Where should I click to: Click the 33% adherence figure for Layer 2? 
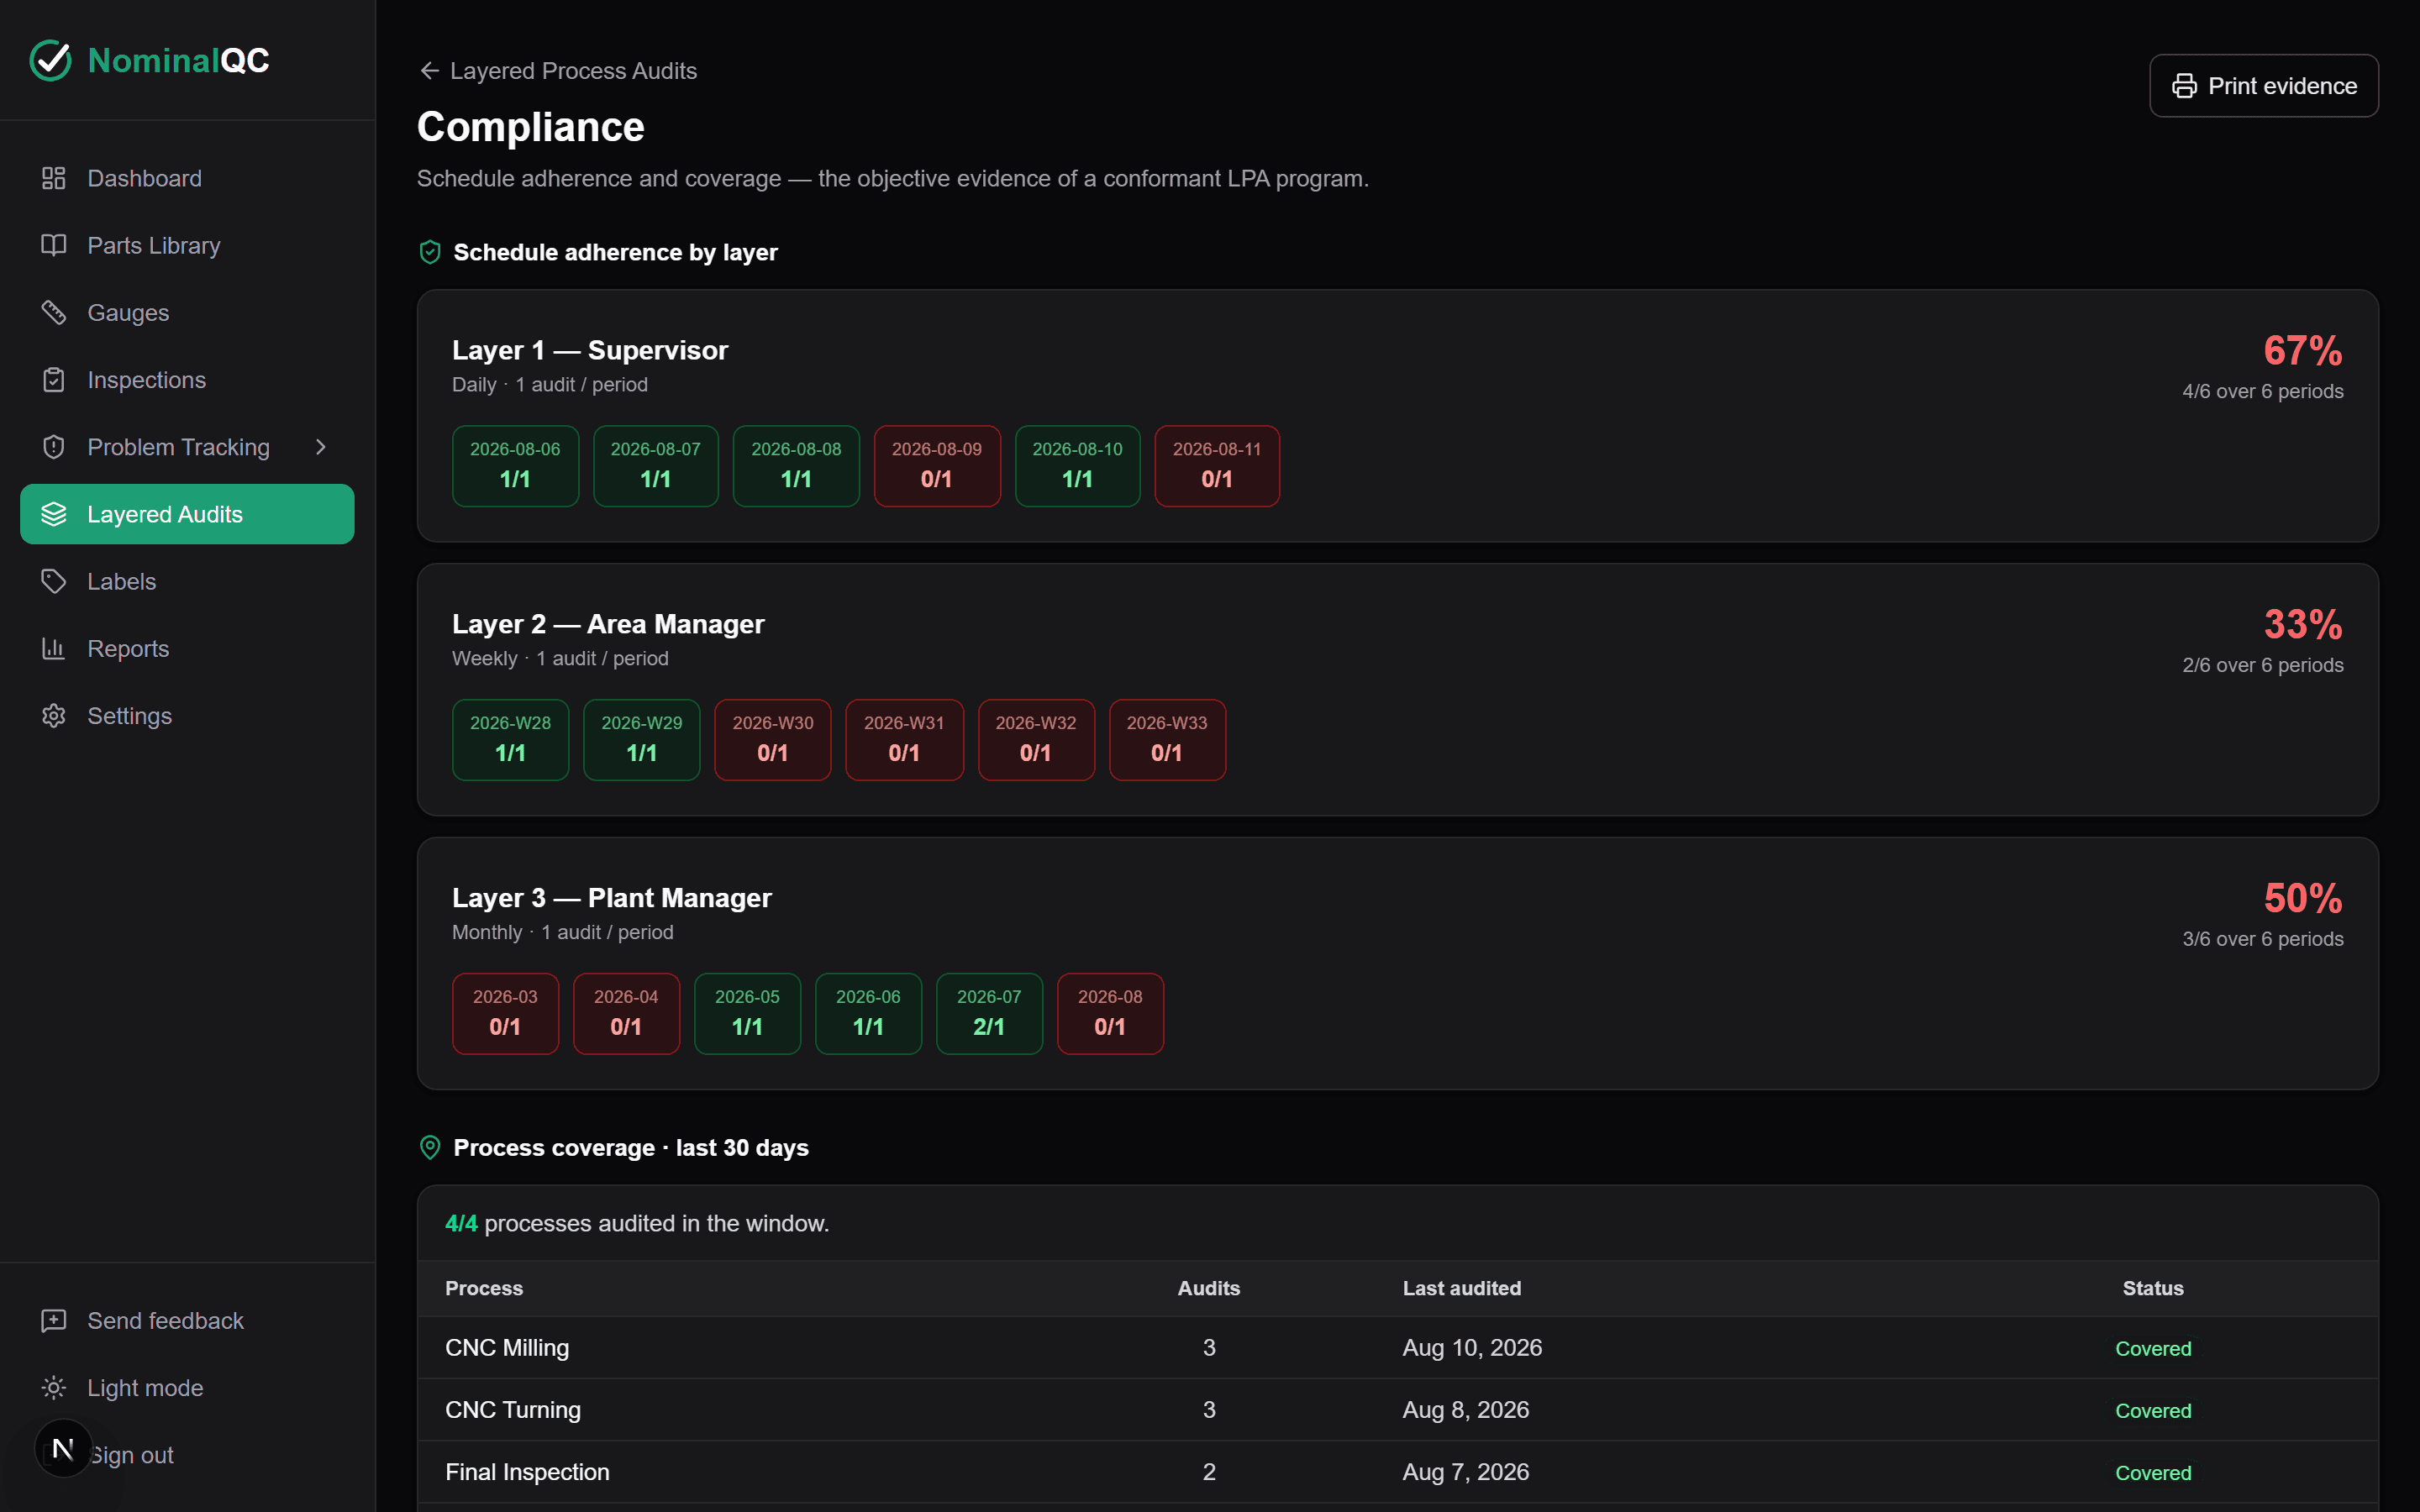(2303, 625)
